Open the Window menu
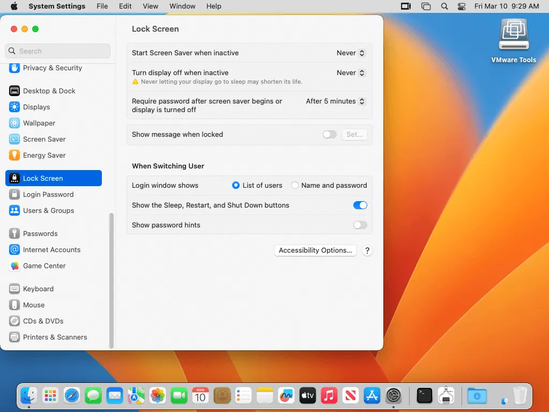This screenshot has height=412, width=549. point(182,6)
